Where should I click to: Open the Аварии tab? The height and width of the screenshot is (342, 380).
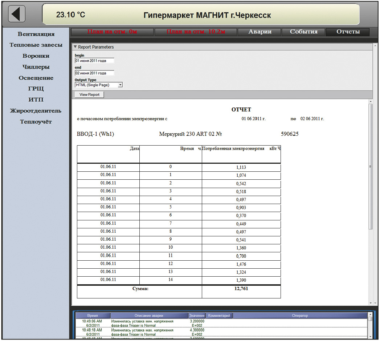click(x=260, y=32)
